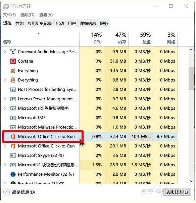The image size is (196, 203).
Task: Click the 3.5 MB memory value of Skype
Action: [119, 155]
